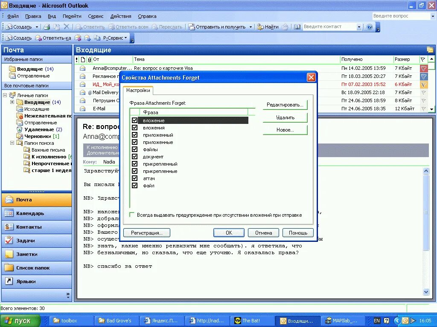
Task: Click the blue flag on the Рекламное message
Action: [424, 76]
